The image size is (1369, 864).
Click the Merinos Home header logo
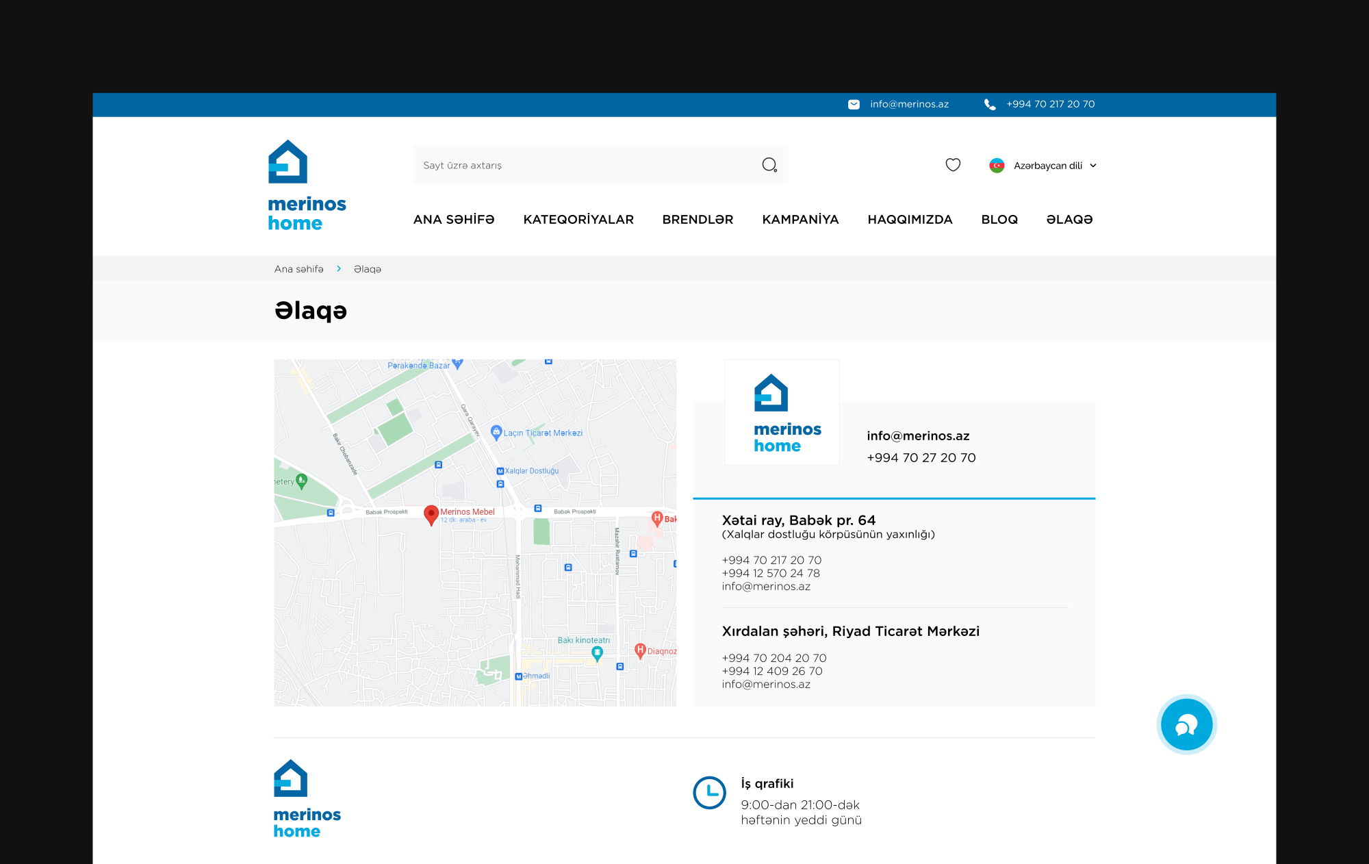point(307,186)
